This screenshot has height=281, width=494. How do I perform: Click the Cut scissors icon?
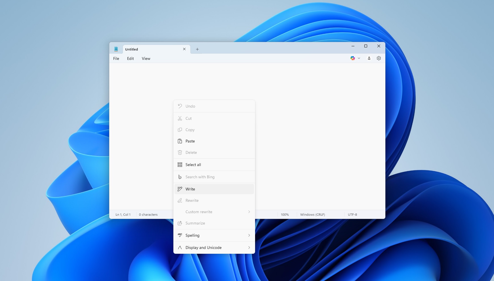click(180, 118)
